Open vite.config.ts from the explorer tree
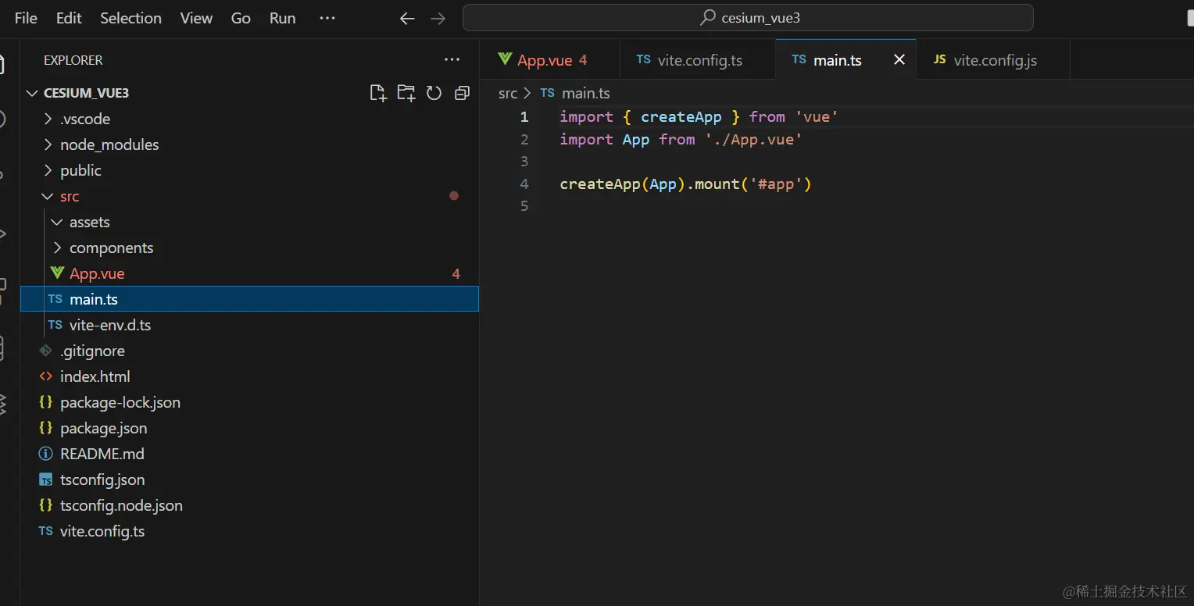Viewport: 1194px width, 606px height. click(x=249, y=531)
